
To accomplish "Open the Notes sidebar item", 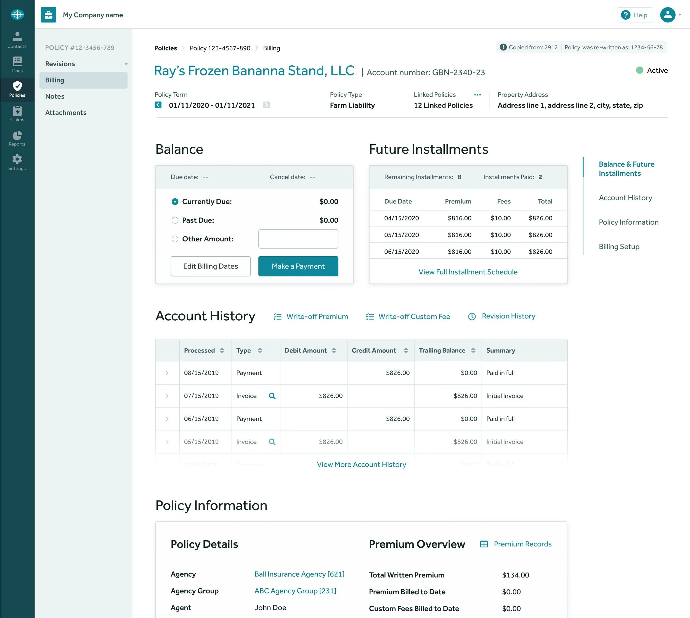I will 55,97.
